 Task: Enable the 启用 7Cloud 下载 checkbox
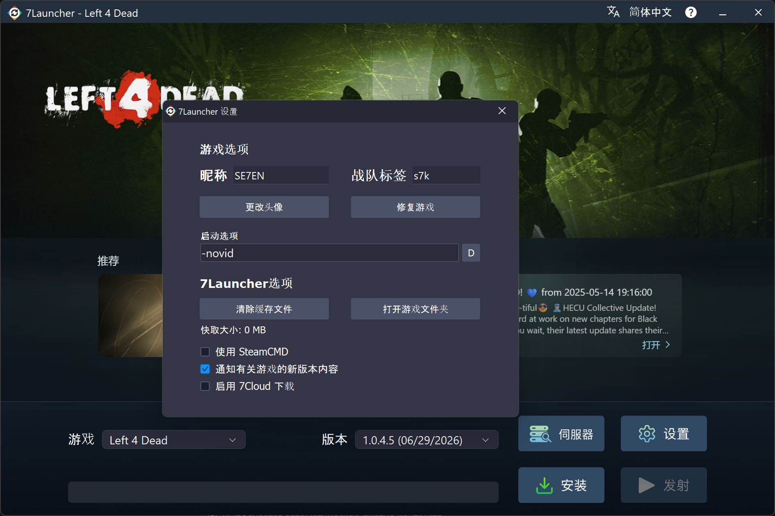tap(205, 386)
